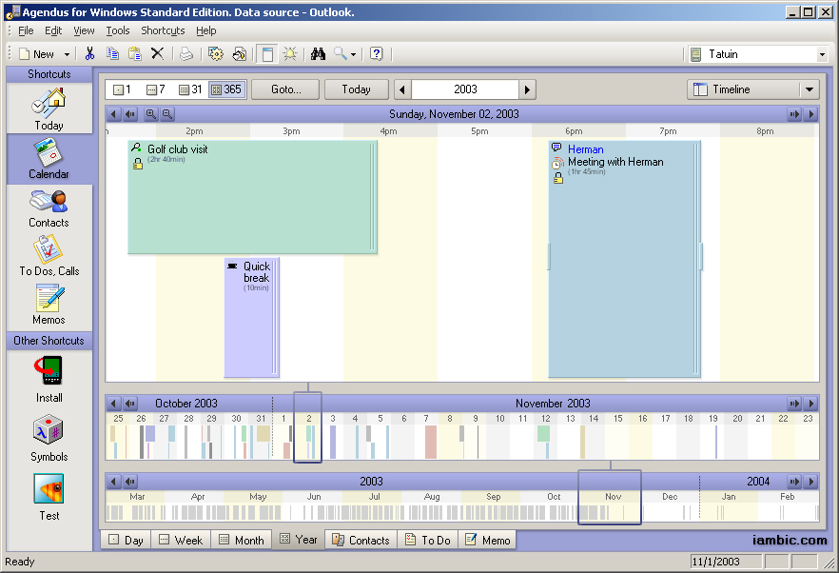This screenshot has height=573, width=839.
Task: Click the Shortcuts panel header
Action: [49, 74]
